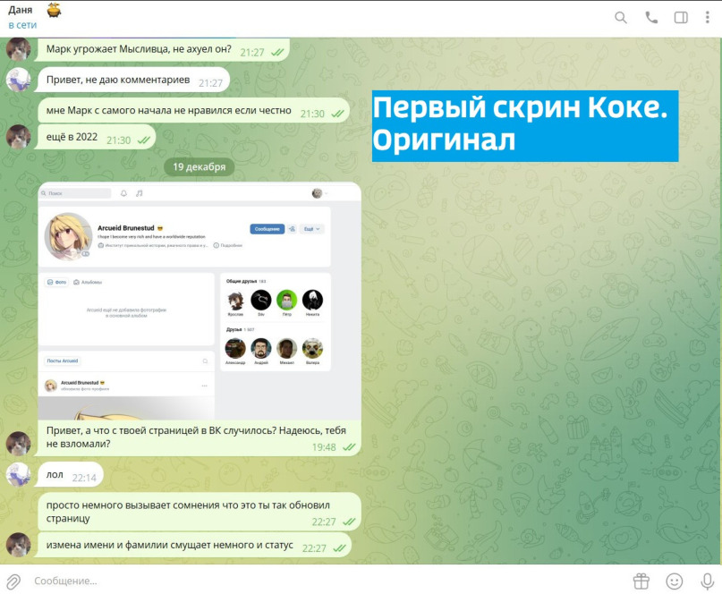The width and height of the screenshot is (722, 594).
Task: Open Даня's profile from chat header name
Action: [21, 10]
